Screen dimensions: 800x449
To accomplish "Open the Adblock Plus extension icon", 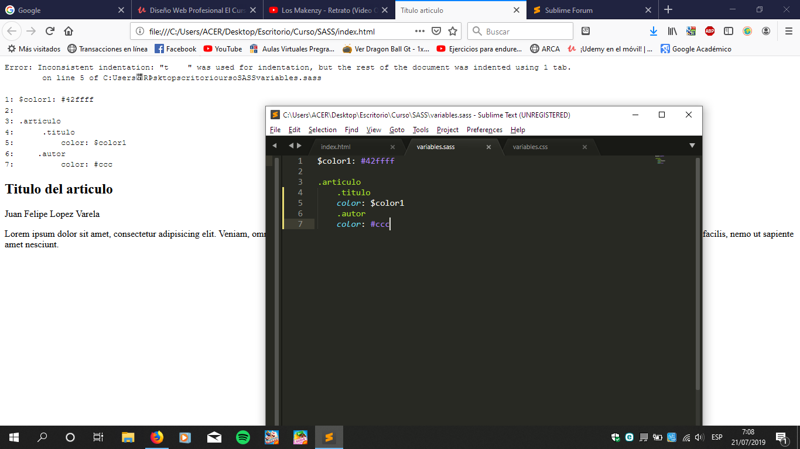I will coord(709,32).
